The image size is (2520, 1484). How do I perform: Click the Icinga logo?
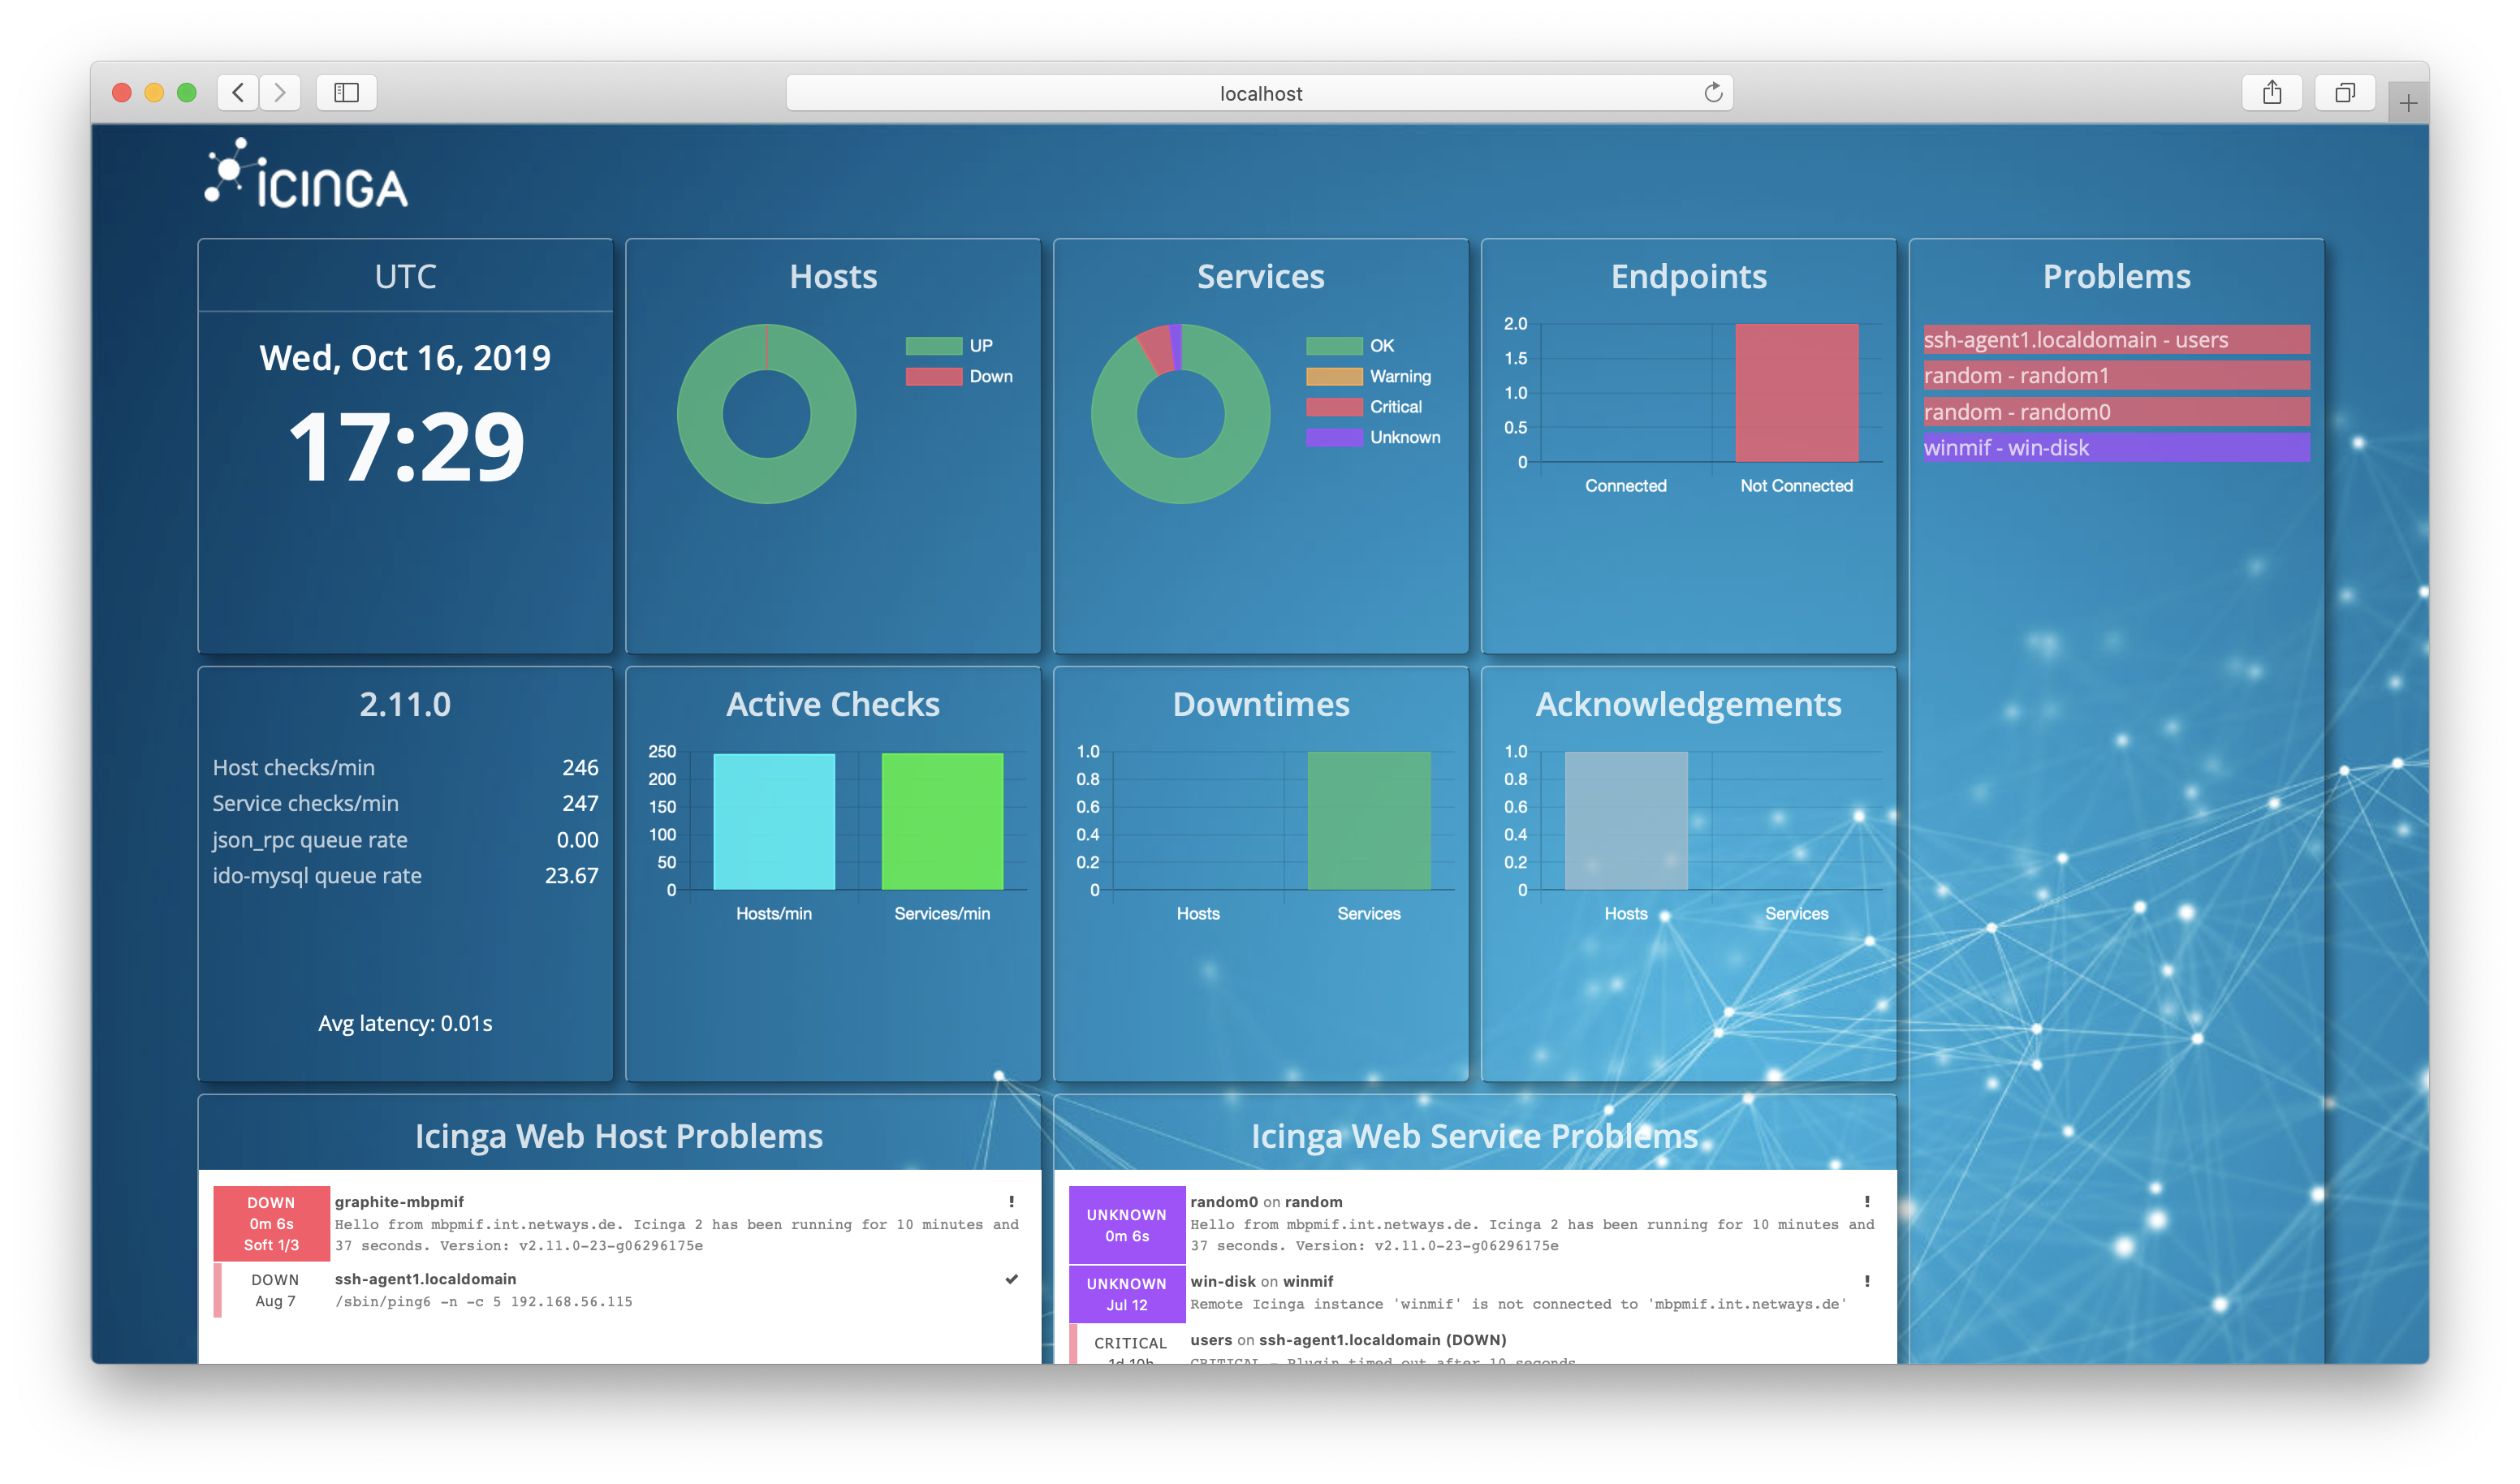306,175
